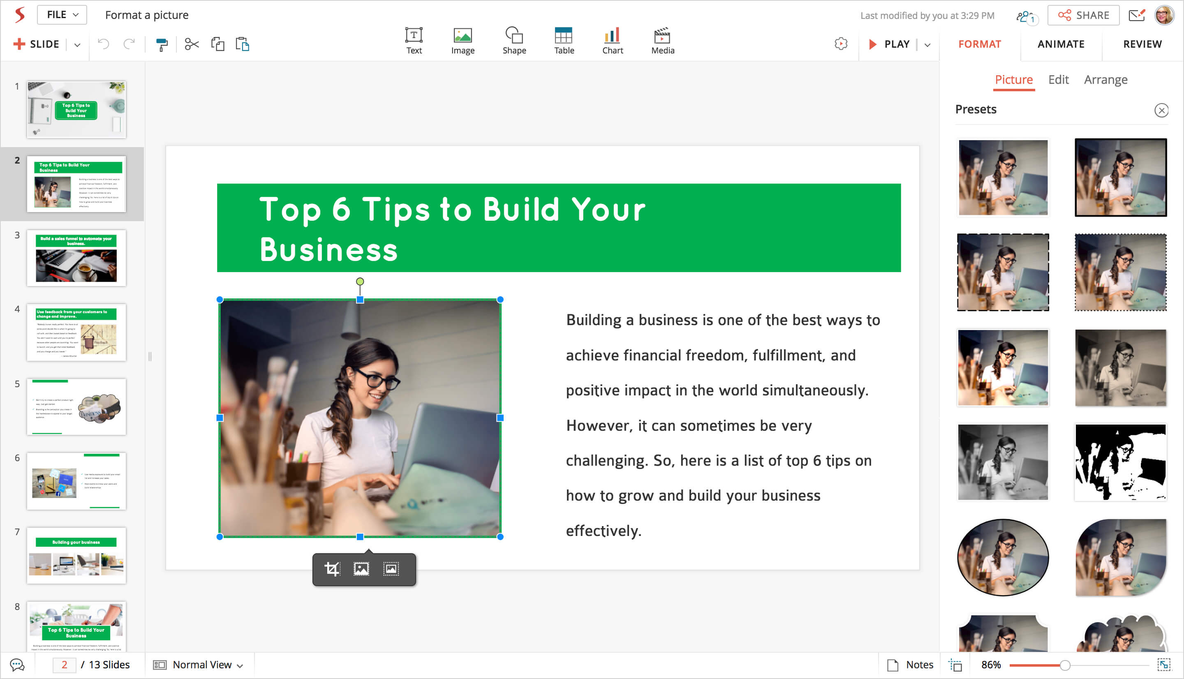Click the scissors cut icon
The width and height of the screenshot is (1184, 679).
(x=191, y=44)
